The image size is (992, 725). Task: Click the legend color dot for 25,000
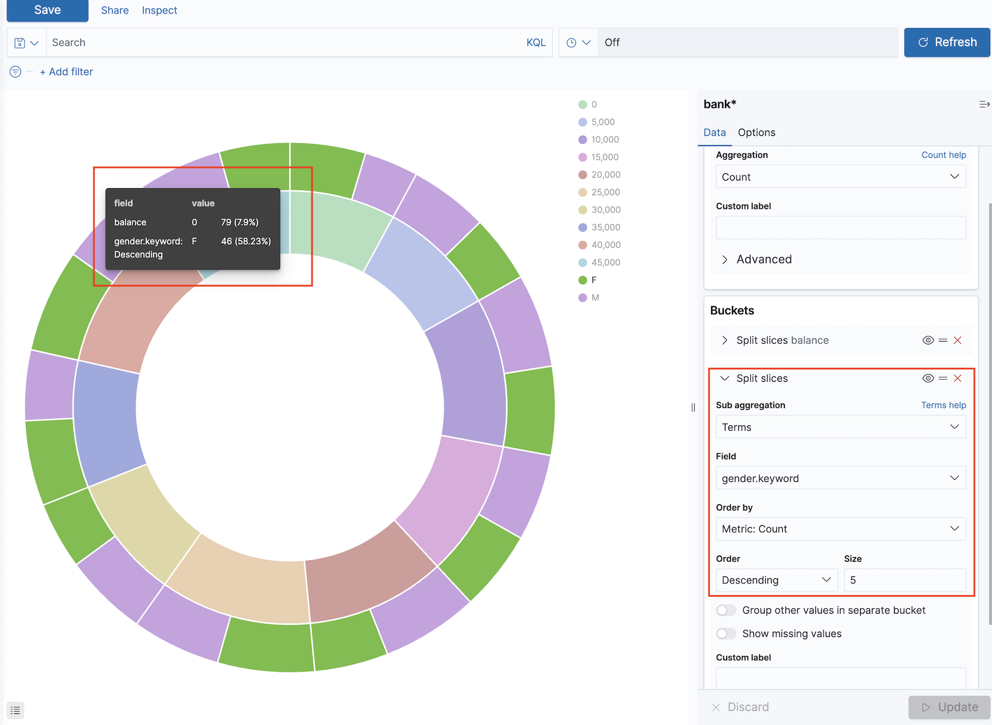click(x=583, y=192)
